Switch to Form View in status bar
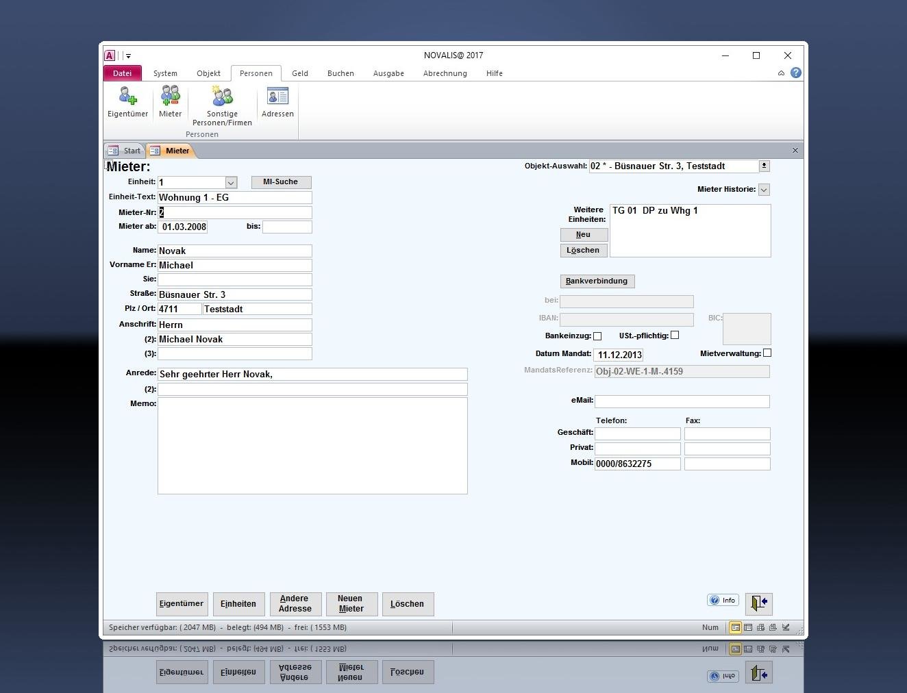907x693 pixels. (735, 627)
